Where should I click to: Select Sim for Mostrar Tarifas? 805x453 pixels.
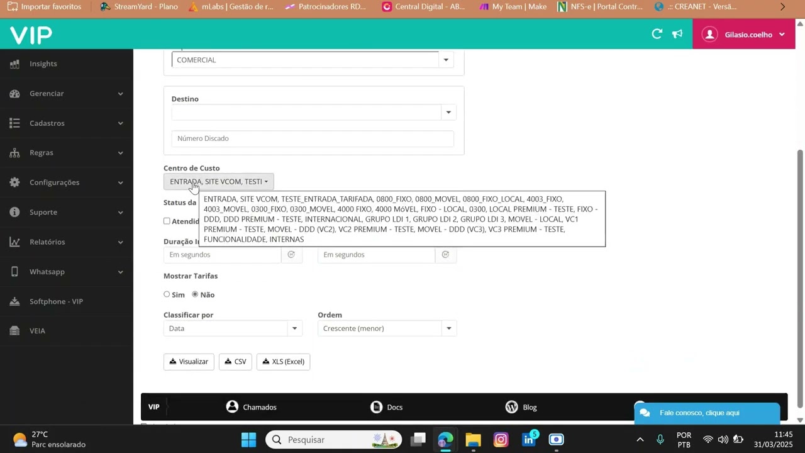167,294
